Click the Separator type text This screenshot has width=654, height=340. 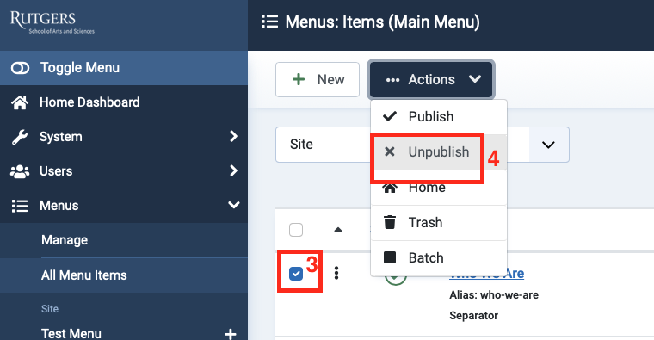point(474,315)
